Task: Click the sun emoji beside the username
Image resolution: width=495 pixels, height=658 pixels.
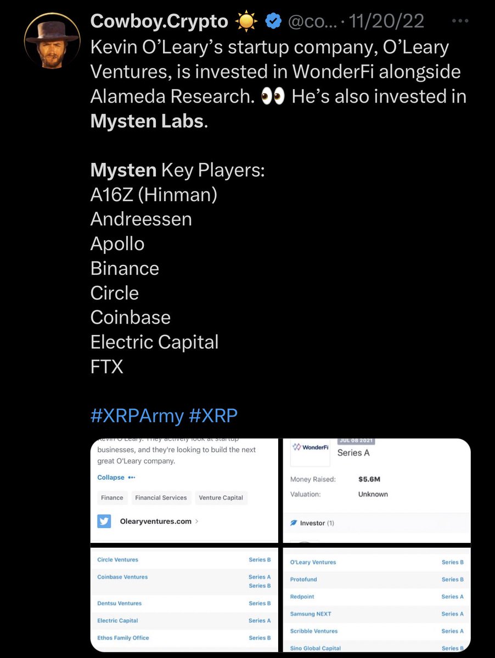Action: tap(245, 21)
